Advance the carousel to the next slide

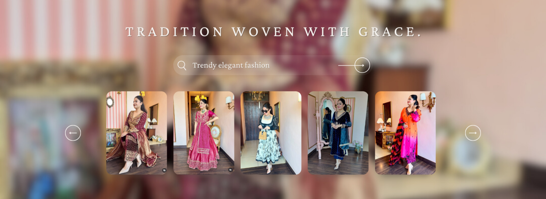coord(473,133)
